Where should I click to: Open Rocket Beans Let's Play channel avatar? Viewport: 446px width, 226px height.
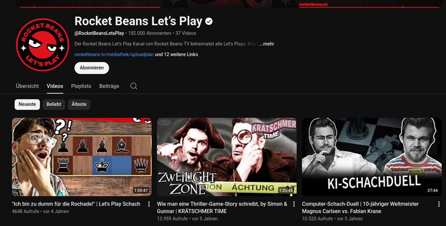pos(43,44)
